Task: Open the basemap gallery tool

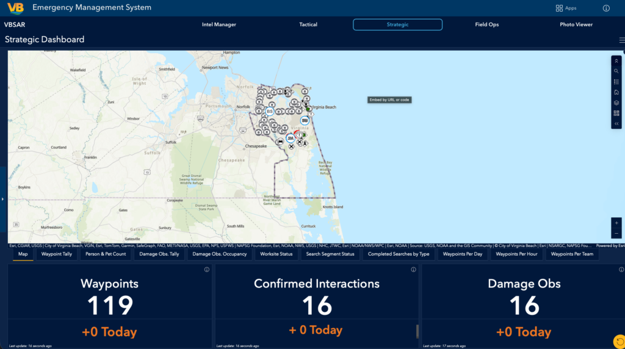Action: pos(616,113)
